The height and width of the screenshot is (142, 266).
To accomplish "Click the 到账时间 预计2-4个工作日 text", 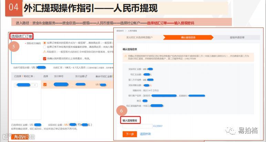I will 145,90.
